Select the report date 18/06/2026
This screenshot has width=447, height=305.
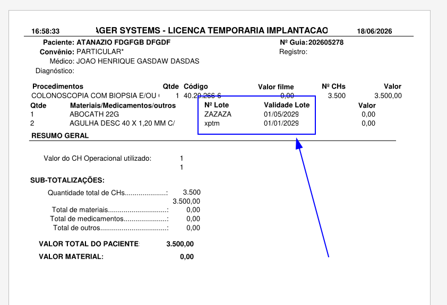(374, 31)
